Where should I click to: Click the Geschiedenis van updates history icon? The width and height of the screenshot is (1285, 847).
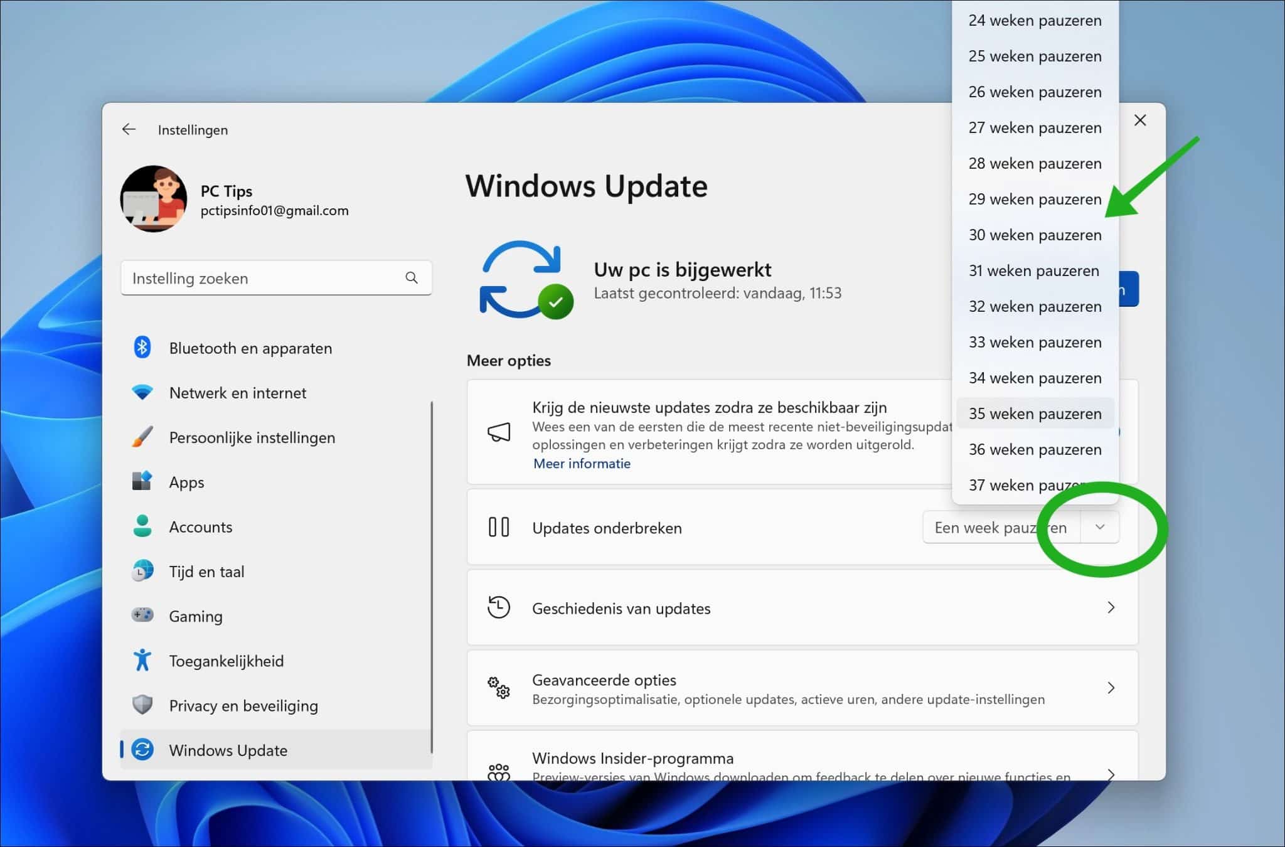498,607
